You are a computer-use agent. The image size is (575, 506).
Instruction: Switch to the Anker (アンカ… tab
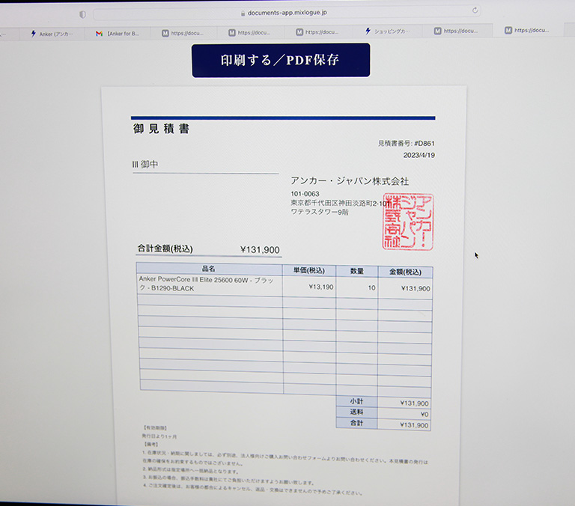point(52,34)
